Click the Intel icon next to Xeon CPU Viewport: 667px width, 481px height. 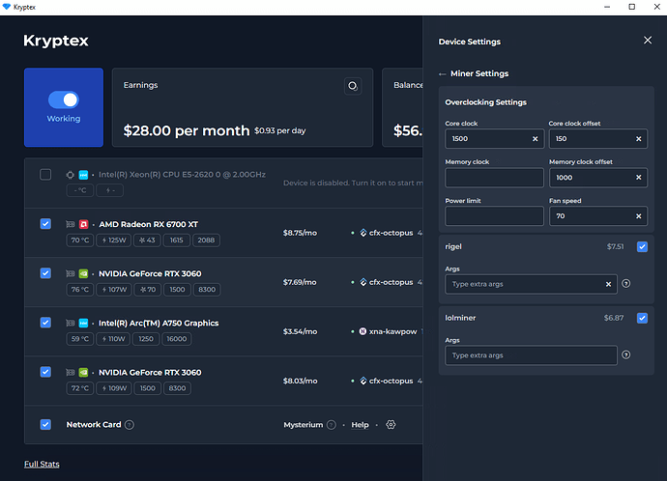tap(84, 175)
